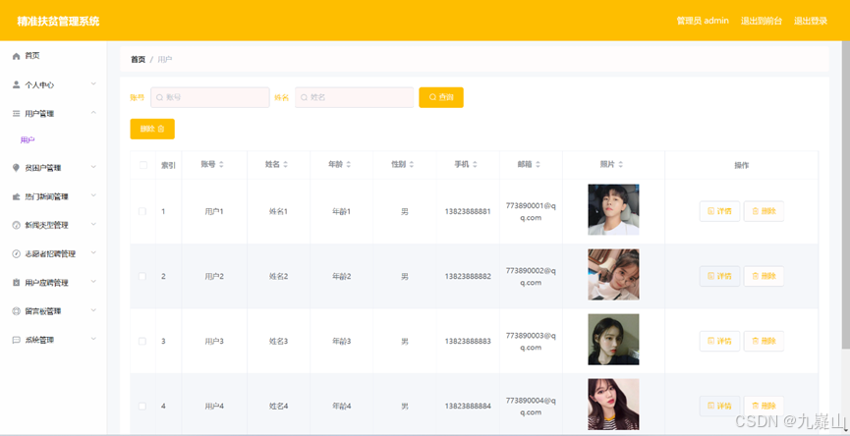The height and width of the screenshot is (436, 850).
Task: Open the 贫困户管理 menu label
Action: pos(43,168)
